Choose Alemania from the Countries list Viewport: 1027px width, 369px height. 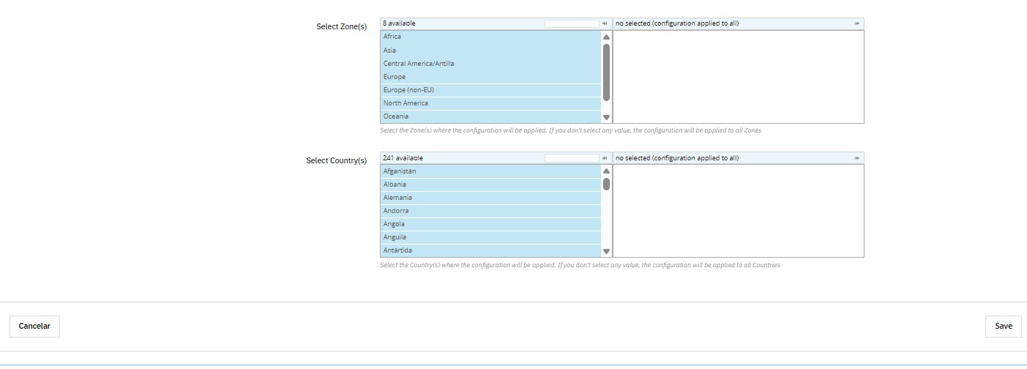[x=490, y=198]
